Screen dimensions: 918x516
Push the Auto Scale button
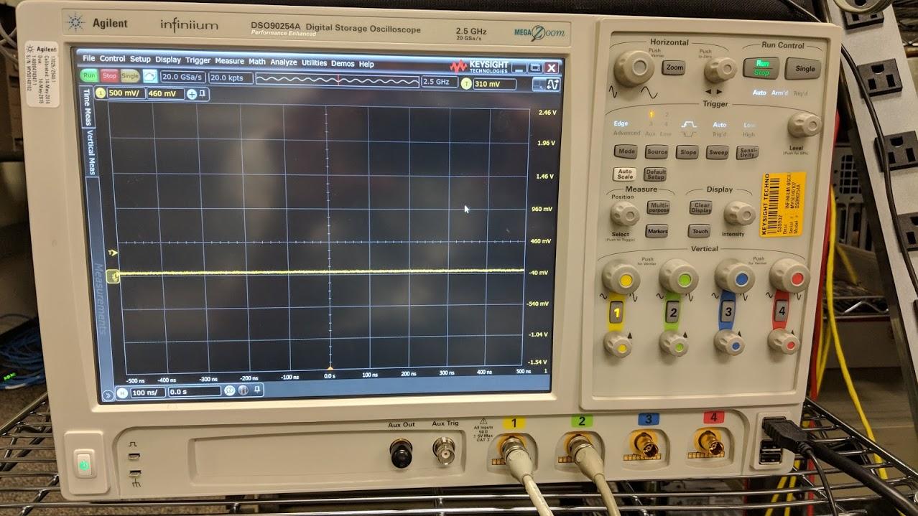click(625, 174)
